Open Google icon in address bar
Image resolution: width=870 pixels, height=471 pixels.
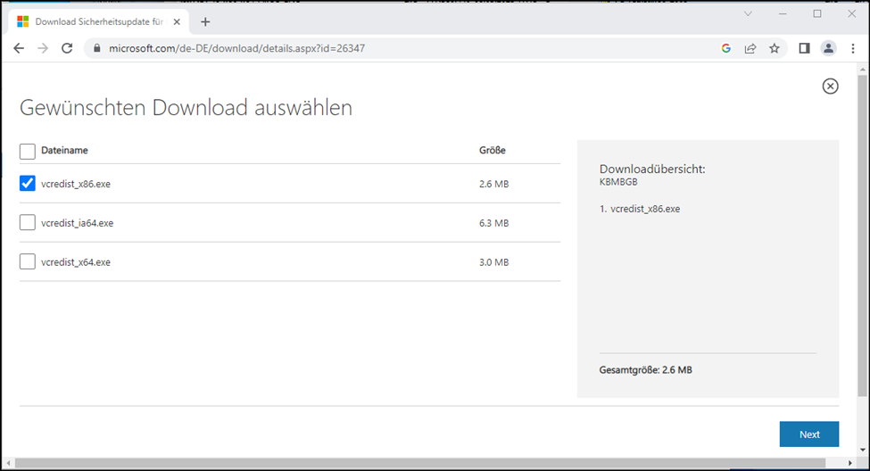(x=725, y=48)
